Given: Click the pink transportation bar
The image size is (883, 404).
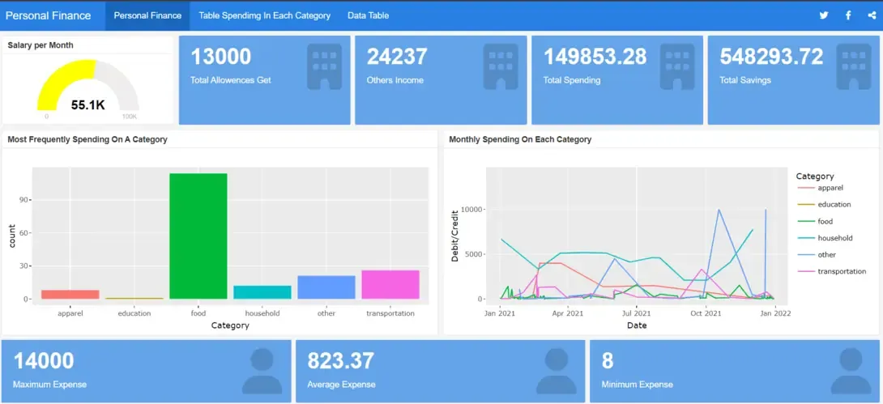Looking at the screenshot, I should [390, 285].
